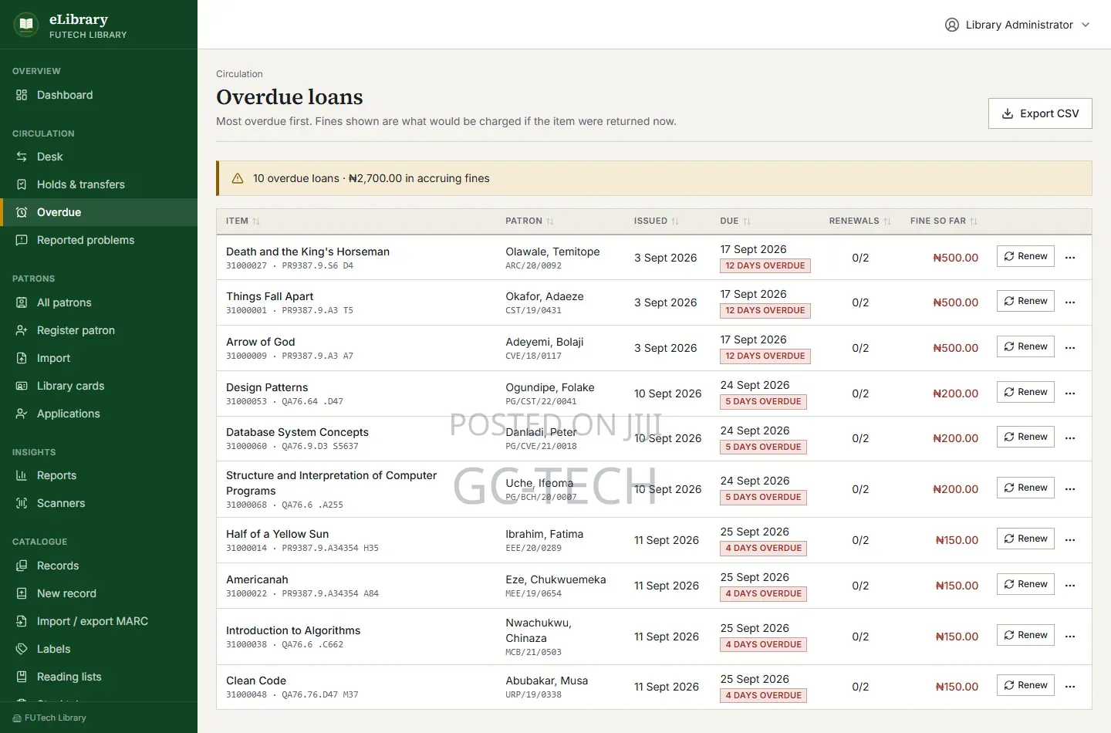Renew the Design Patterns loan

pyautogui.click(x=1025, y=392)
